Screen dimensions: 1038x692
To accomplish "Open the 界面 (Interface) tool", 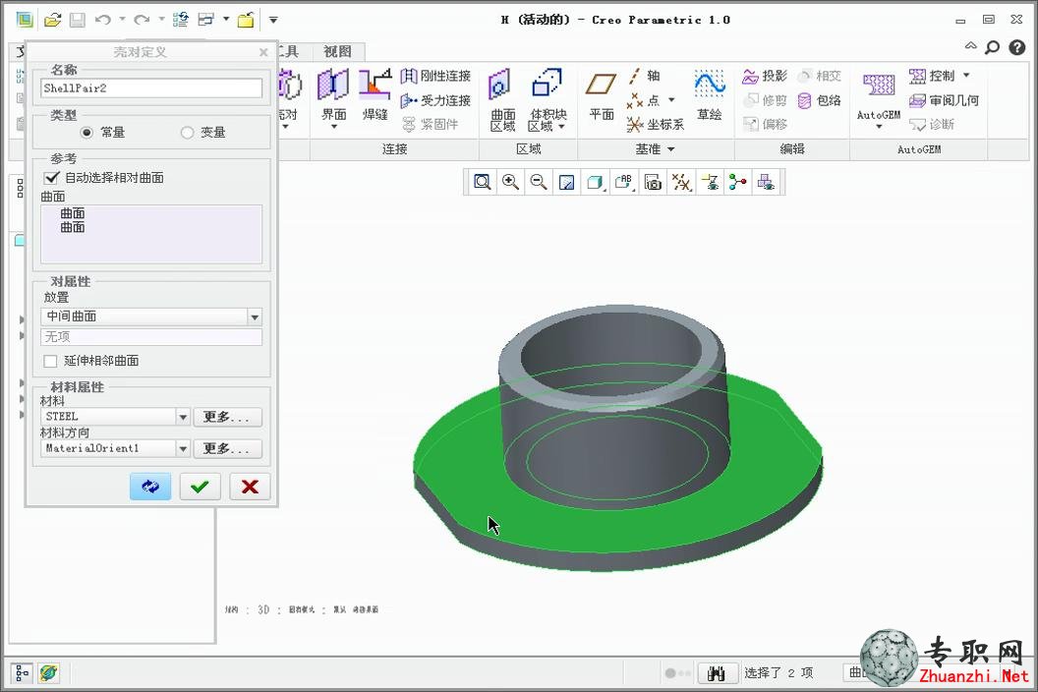I will click(x=333, y=96).
